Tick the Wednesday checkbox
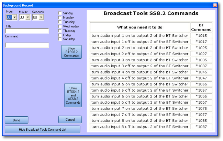 (60, 26)
